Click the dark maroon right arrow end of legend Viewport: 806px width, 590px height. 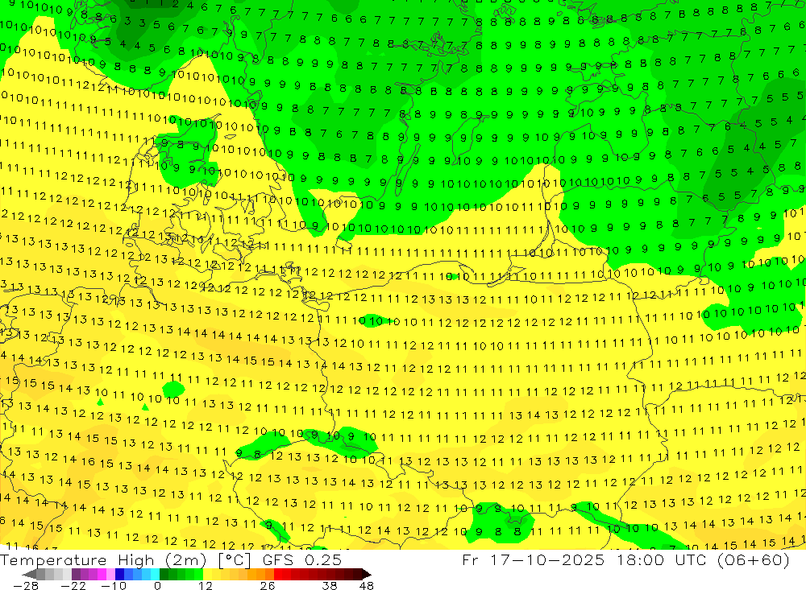click(367, 575)
